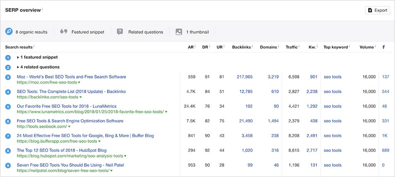Viewport: 395px width, 177px height.
Task: Sort by the DR column header
Action: tap(205, 47)
